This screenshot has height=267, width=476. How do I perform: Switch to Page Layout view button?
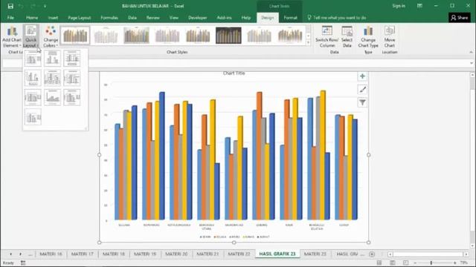coord(393,263)
